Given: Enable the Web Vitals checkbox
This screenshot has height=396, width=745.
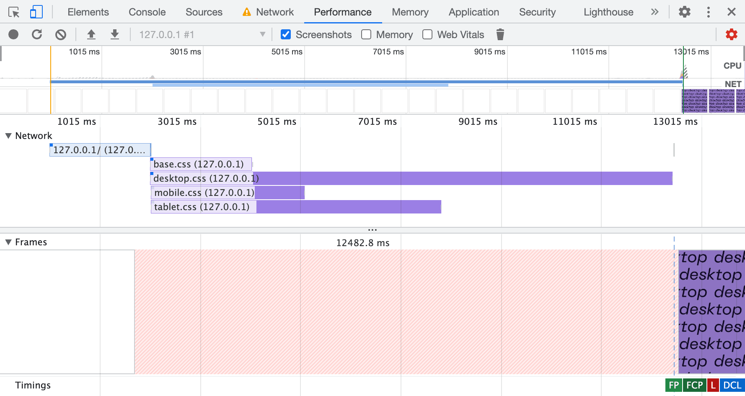Looking at the screenshot, I should coord(427,34).
